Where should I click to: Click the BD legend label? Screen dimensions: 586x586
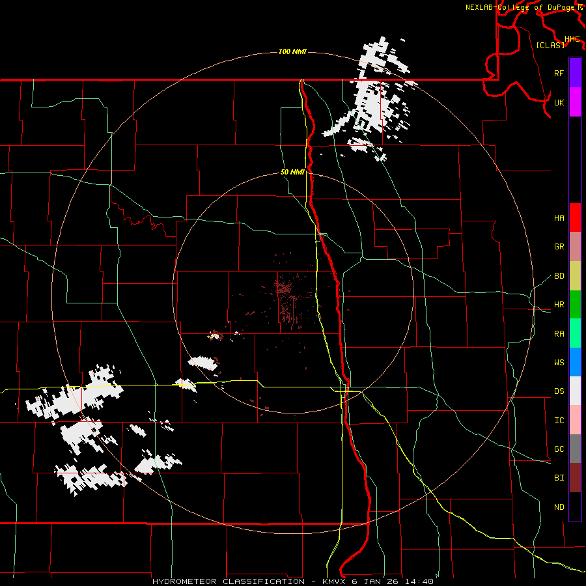coord(559,276)
